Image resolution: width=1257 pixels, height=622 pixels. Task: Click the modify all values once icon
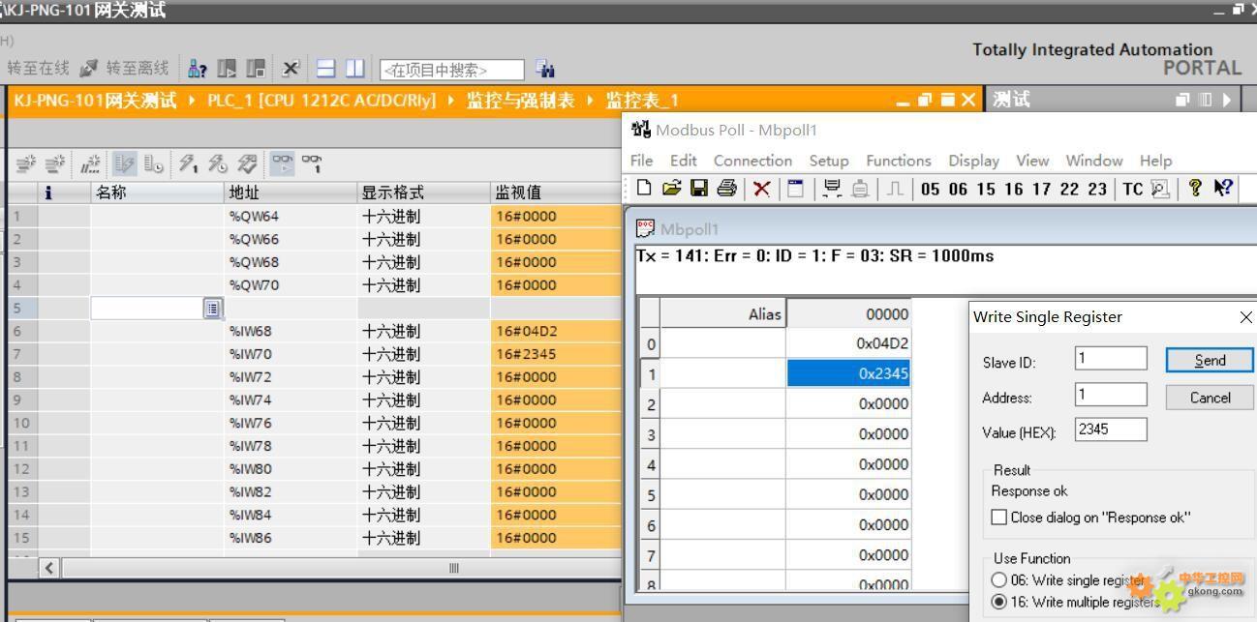pos(188,163)
